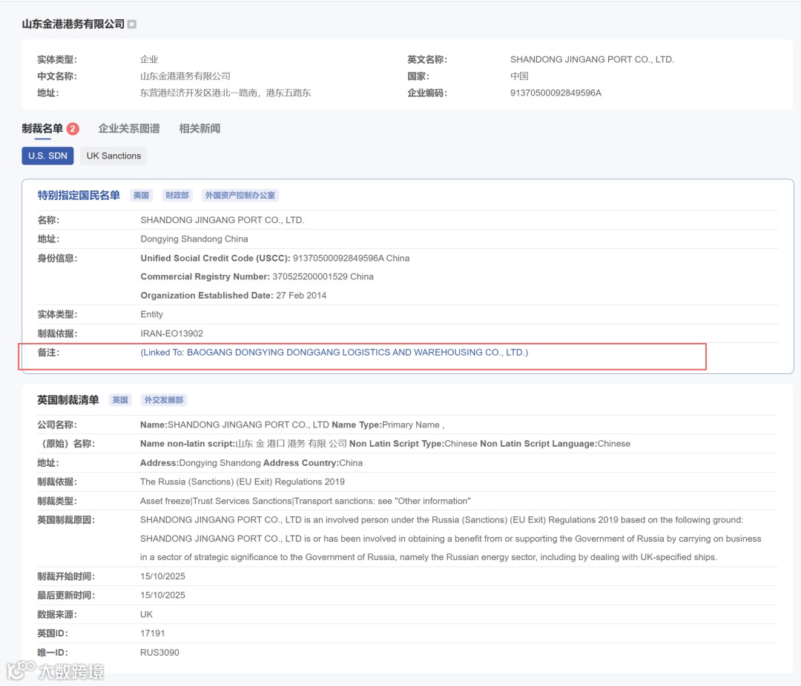The height and width of the screenshot is (686, 801).
Task: Click the 外国资产控制办公室 tag
Action: [240, 195]
